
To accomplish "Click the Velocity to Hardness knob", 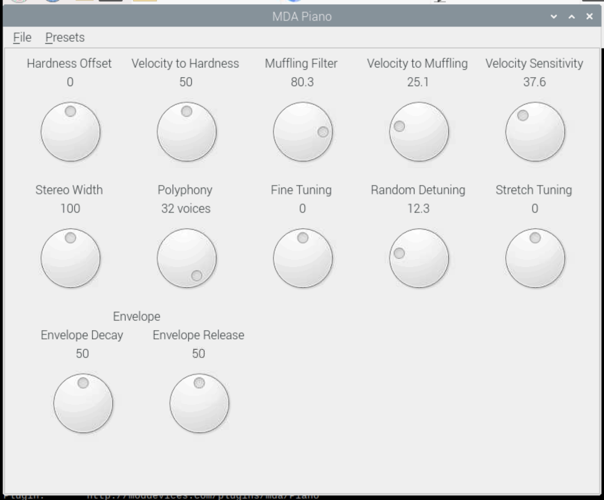I will click(x=187, y=131).
